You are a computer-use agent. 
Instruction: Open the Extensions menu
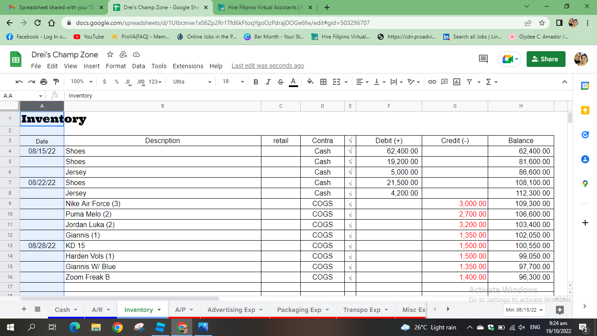188,66
